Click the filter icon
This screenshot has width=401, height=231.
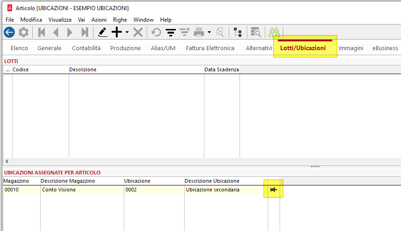point(171,32)
